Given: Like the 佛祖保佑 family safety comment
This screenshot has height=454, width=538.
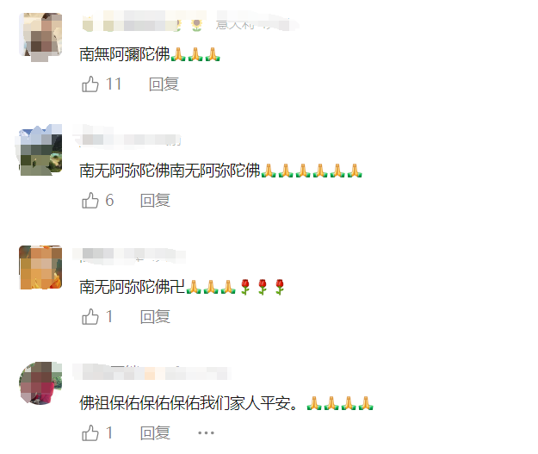Looking at the screenshot, I should click(x=90, y=432).
